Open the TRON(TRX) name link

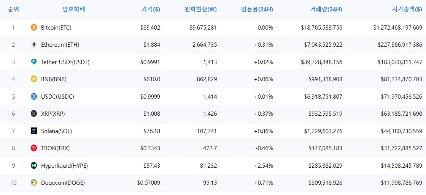(x=56, y=148)
